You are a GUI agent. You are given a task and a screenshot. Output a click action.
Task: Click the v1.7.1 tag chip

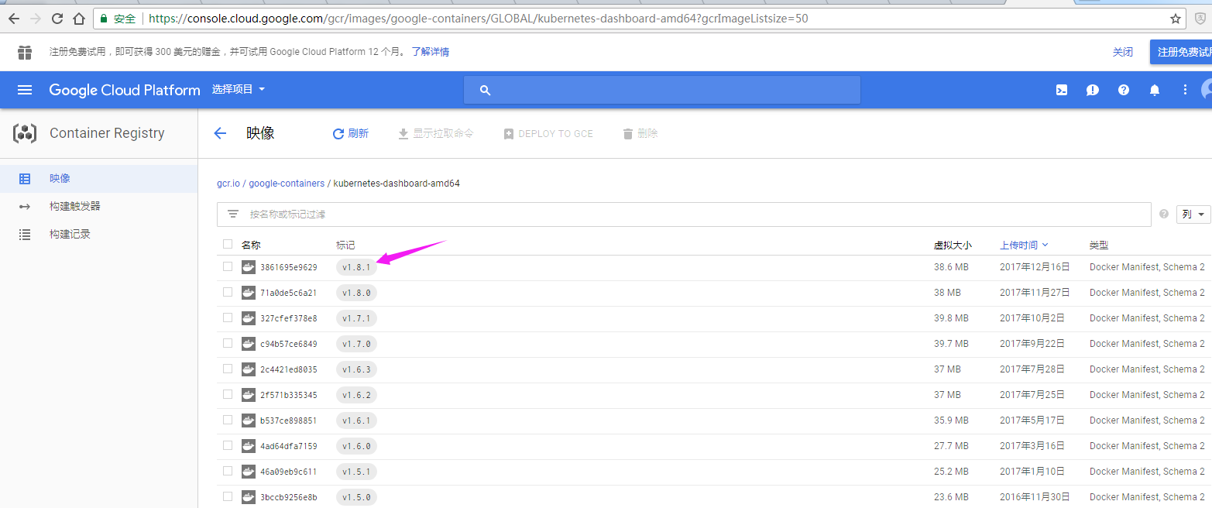(x=356, y=318)
